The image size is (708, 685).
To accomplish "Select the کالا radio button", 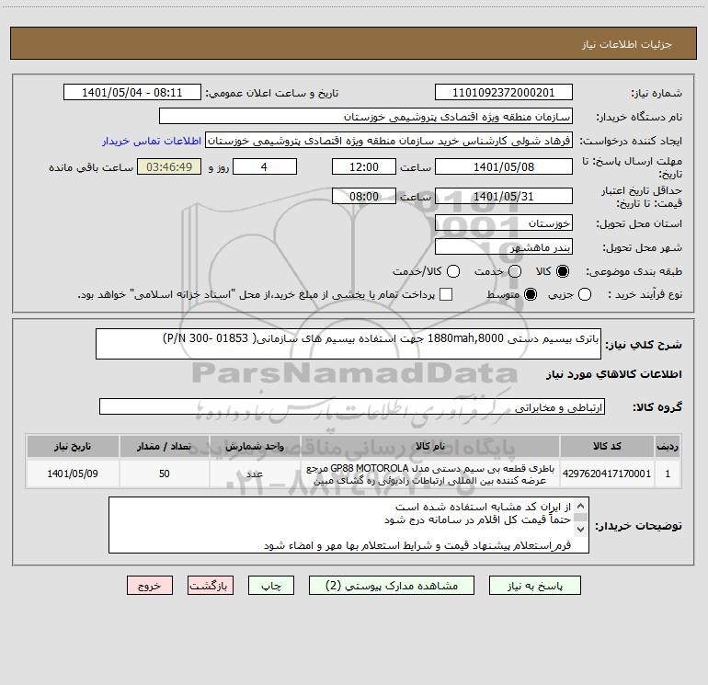I will coord(563,271).
